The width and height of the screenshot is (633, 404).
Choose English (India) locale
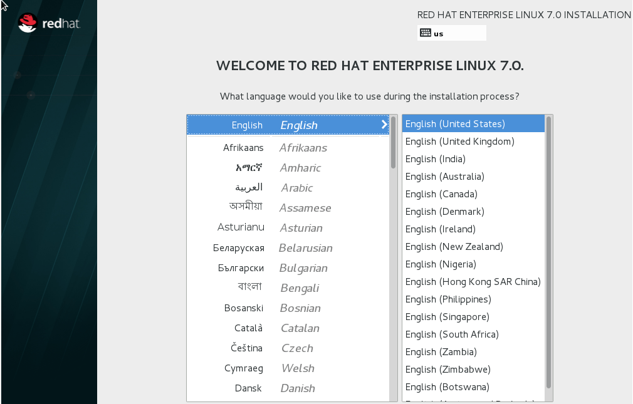click(473, 158)
